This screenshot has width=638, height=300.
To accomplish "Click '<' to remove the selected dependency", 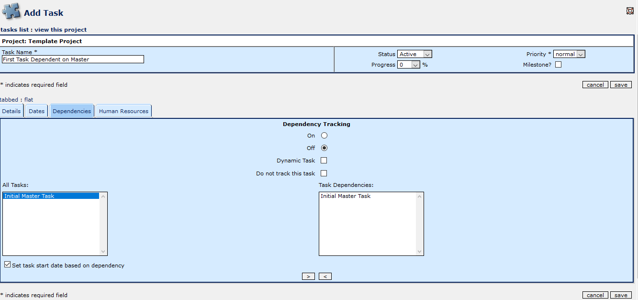I will pos(325,276).
